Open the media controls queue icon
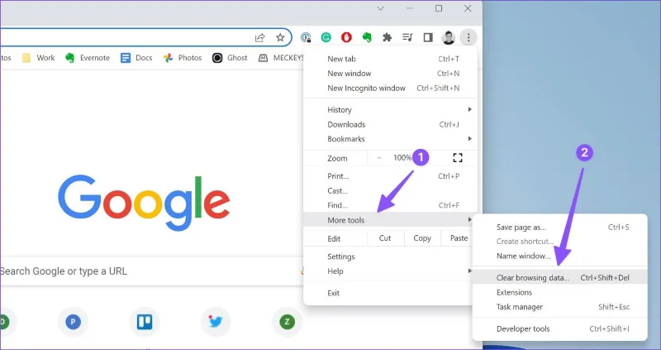The height and width of the screenshot is (350, 661). [407, 37]
